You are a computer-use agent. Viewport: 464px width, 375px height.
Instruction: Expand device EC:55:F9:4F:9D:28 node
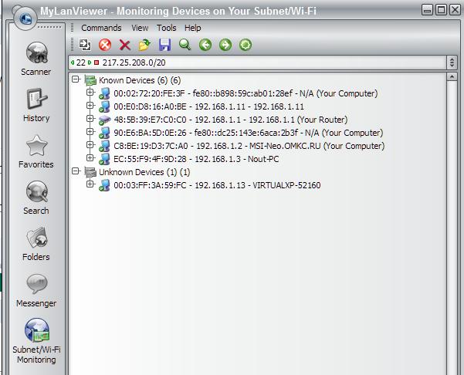90,158
